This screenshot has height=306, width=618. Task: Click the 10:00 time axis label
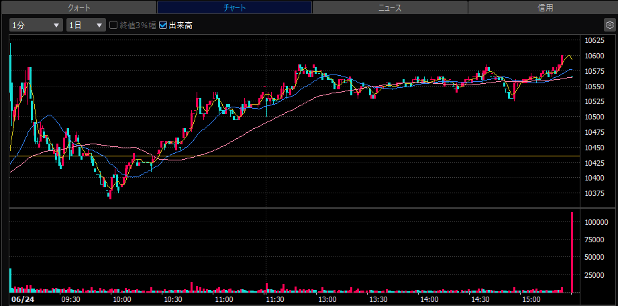click(123, 299)
